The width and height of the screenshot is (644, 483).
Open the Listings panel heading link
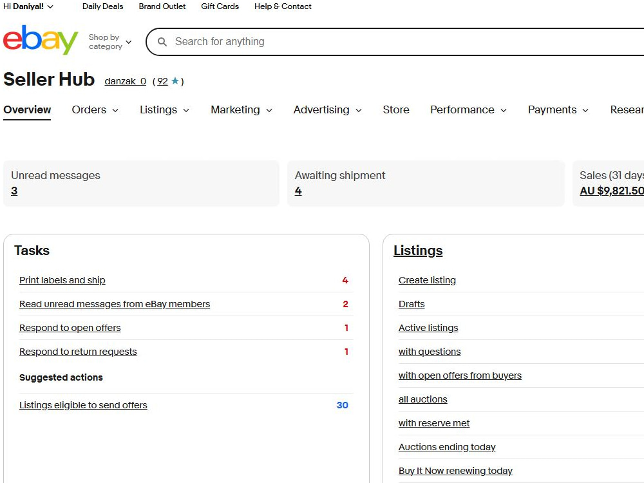pyautogui.click(x=418, y=251)
